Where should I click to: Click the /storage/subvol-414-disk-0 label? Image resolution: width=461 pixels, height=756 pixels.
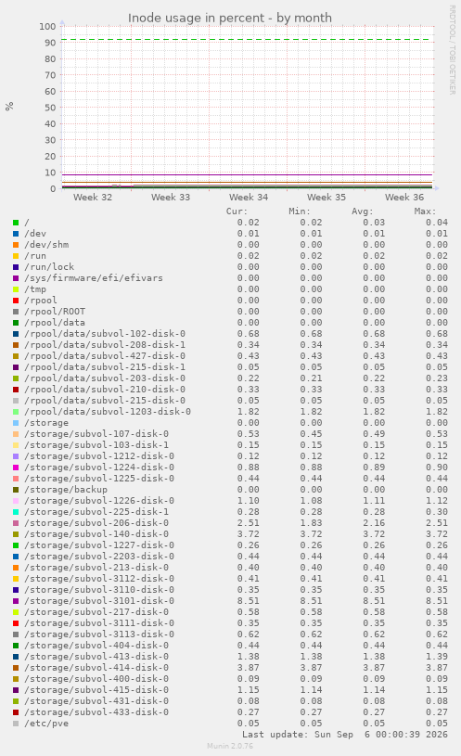coord(96,668)
